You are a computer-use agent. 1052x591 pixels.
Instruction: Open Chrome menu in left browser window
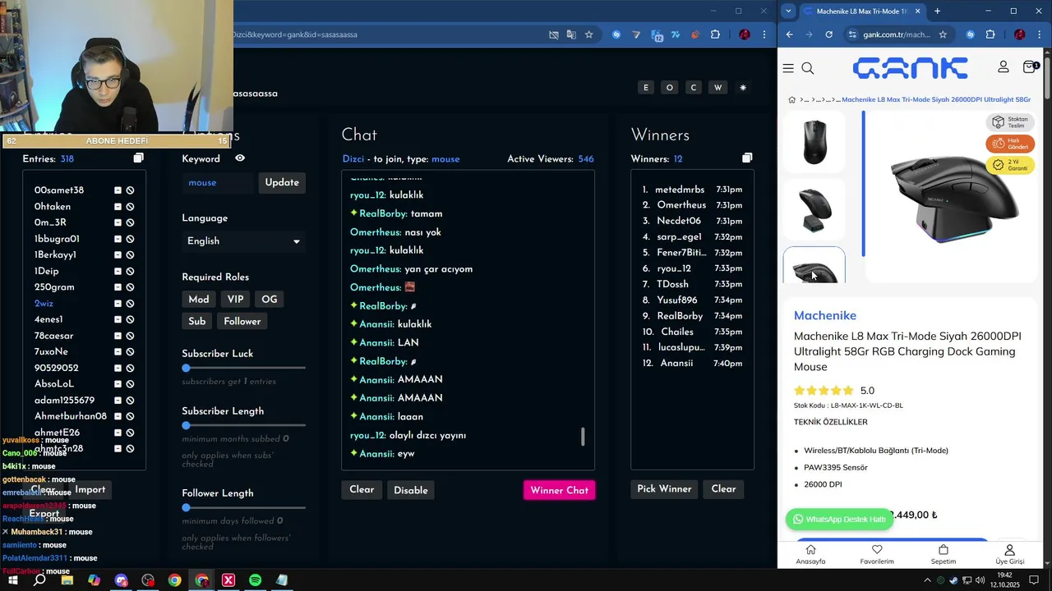(x=765, y=34)
